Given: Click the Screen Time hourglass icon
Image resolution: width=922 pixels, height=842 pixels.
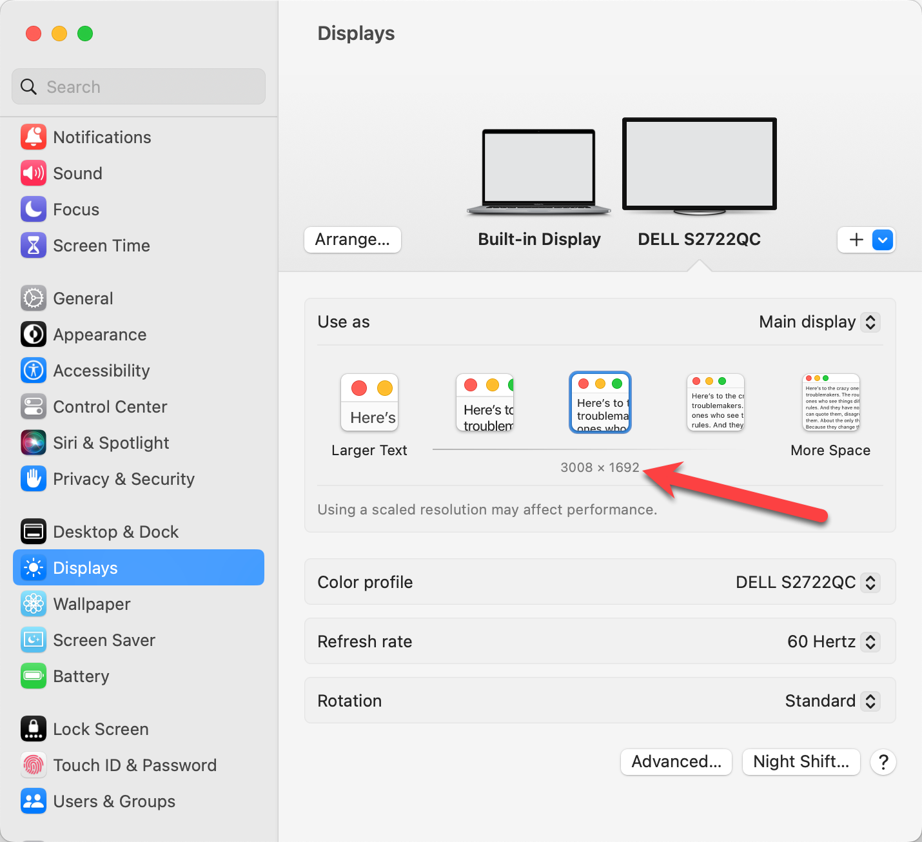Looking at the screenshot, I should tap(34, 246).
